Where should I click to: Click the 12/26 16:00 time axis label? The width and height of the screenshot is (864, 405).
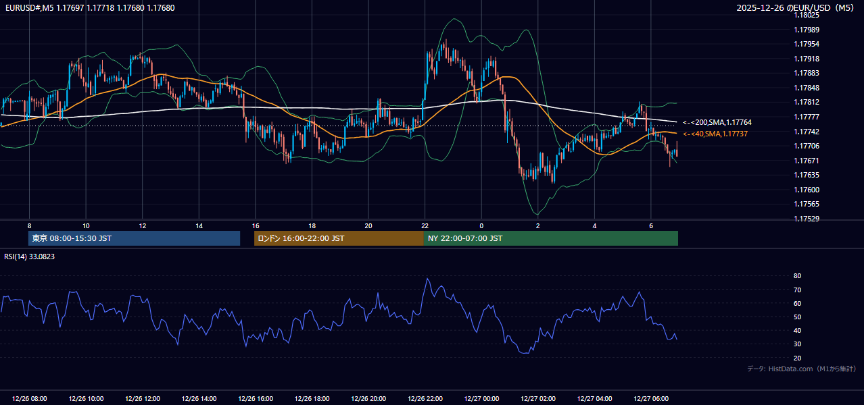pyautogui.click(x=256, y=399)
